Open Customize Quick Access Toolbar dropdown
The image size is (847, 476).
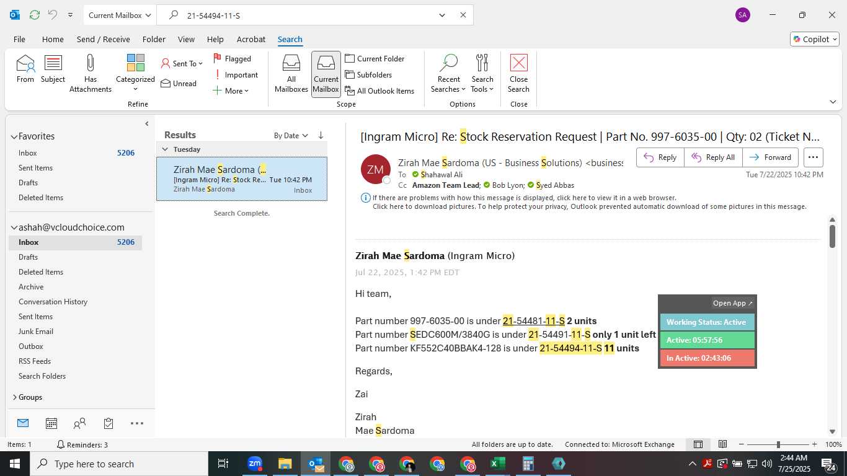pos(70,15)
